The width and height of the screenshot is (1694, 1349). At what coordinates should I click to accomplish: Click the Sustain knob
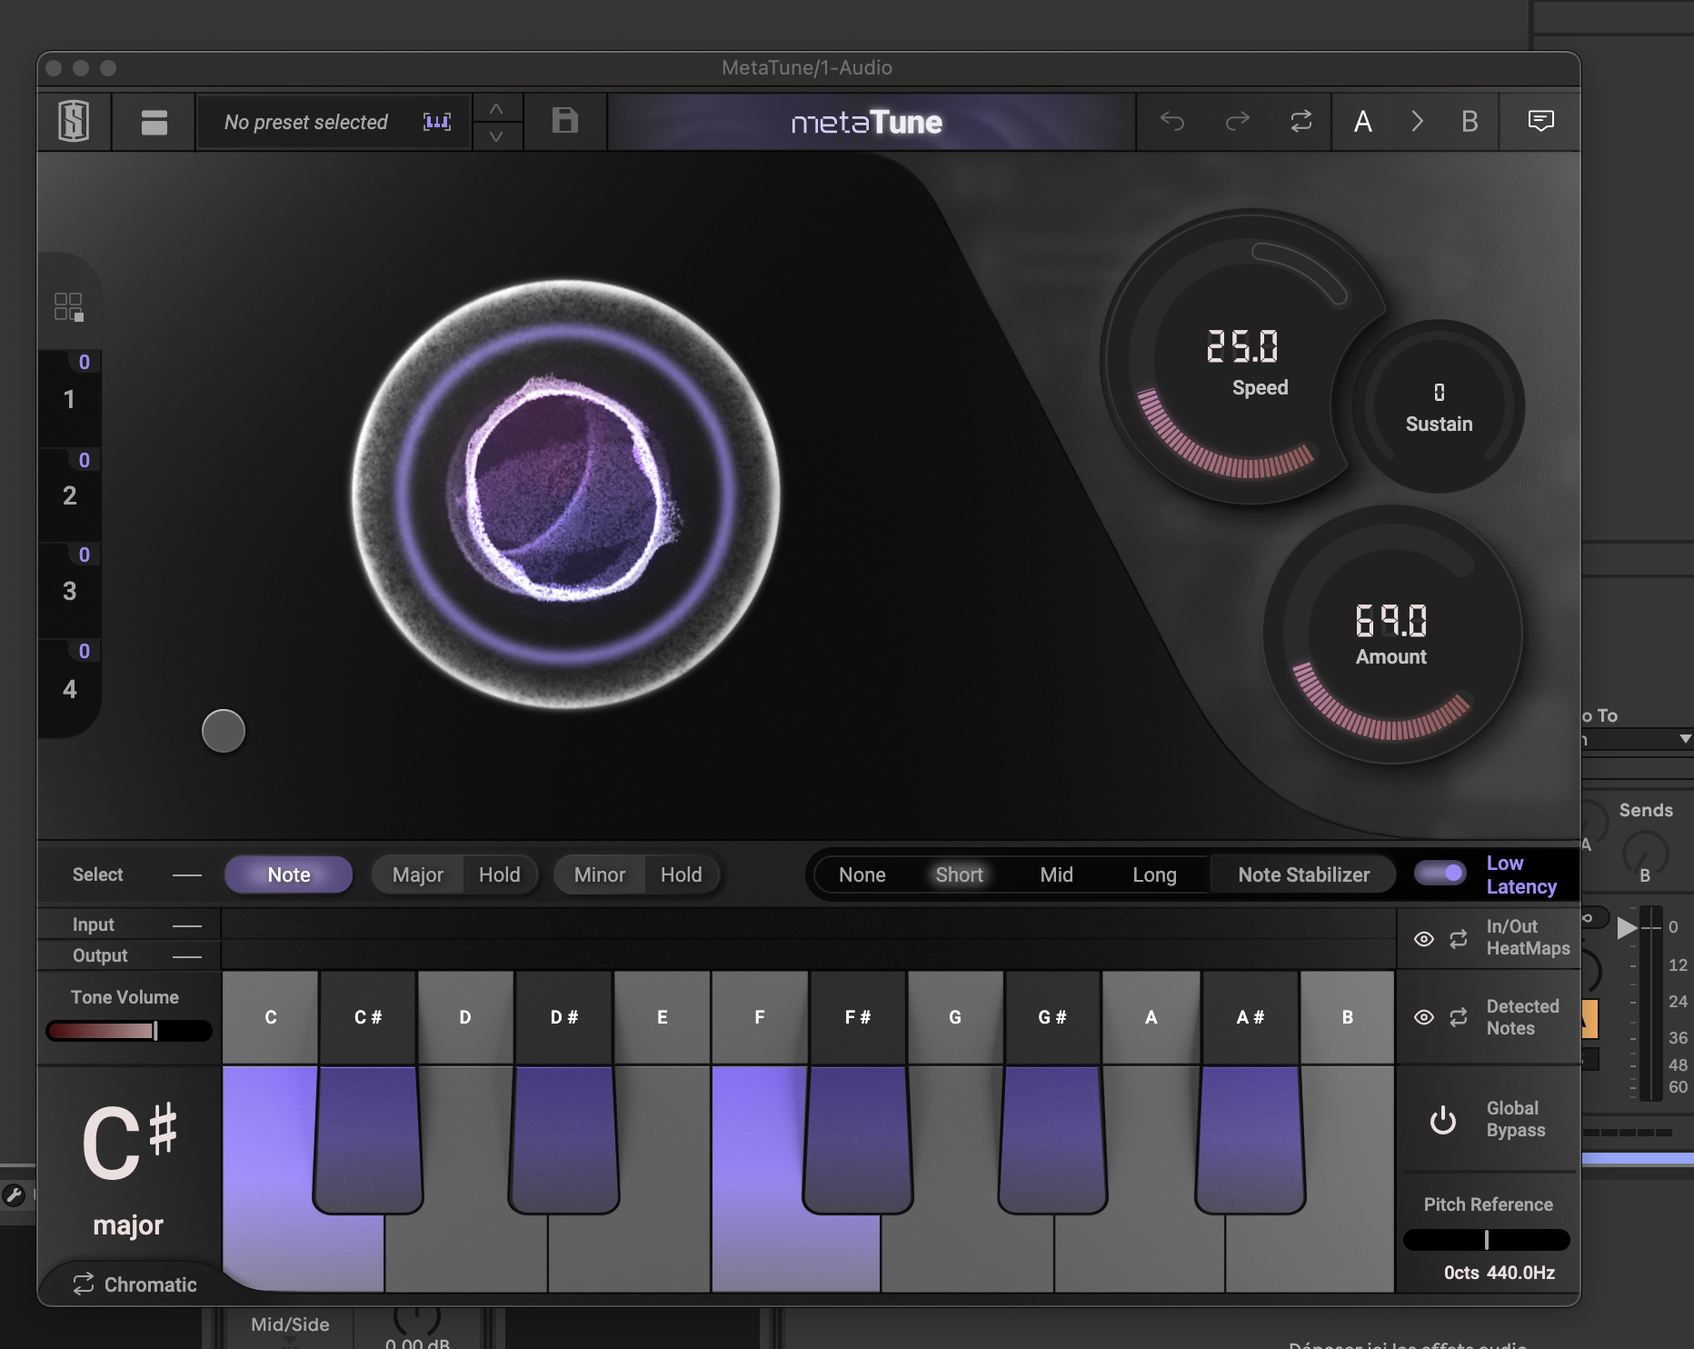pyautogui.click(x=1438, y=406)
